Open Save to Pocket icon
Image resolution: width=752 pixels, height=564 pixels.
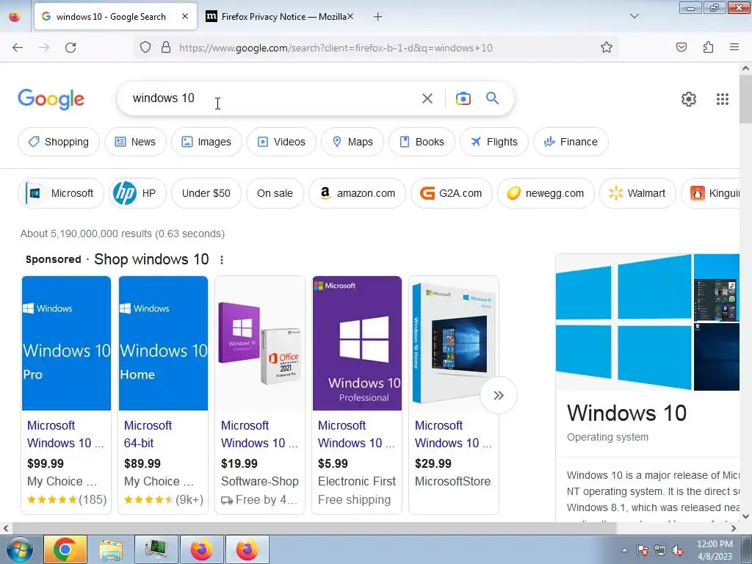tap(681, 48)
